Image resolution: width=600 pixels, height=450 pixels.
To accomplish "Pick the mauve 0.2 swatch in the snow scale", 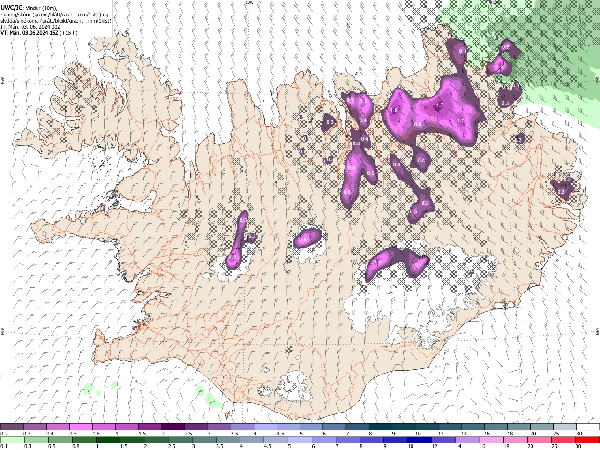I will coord(12,427).
